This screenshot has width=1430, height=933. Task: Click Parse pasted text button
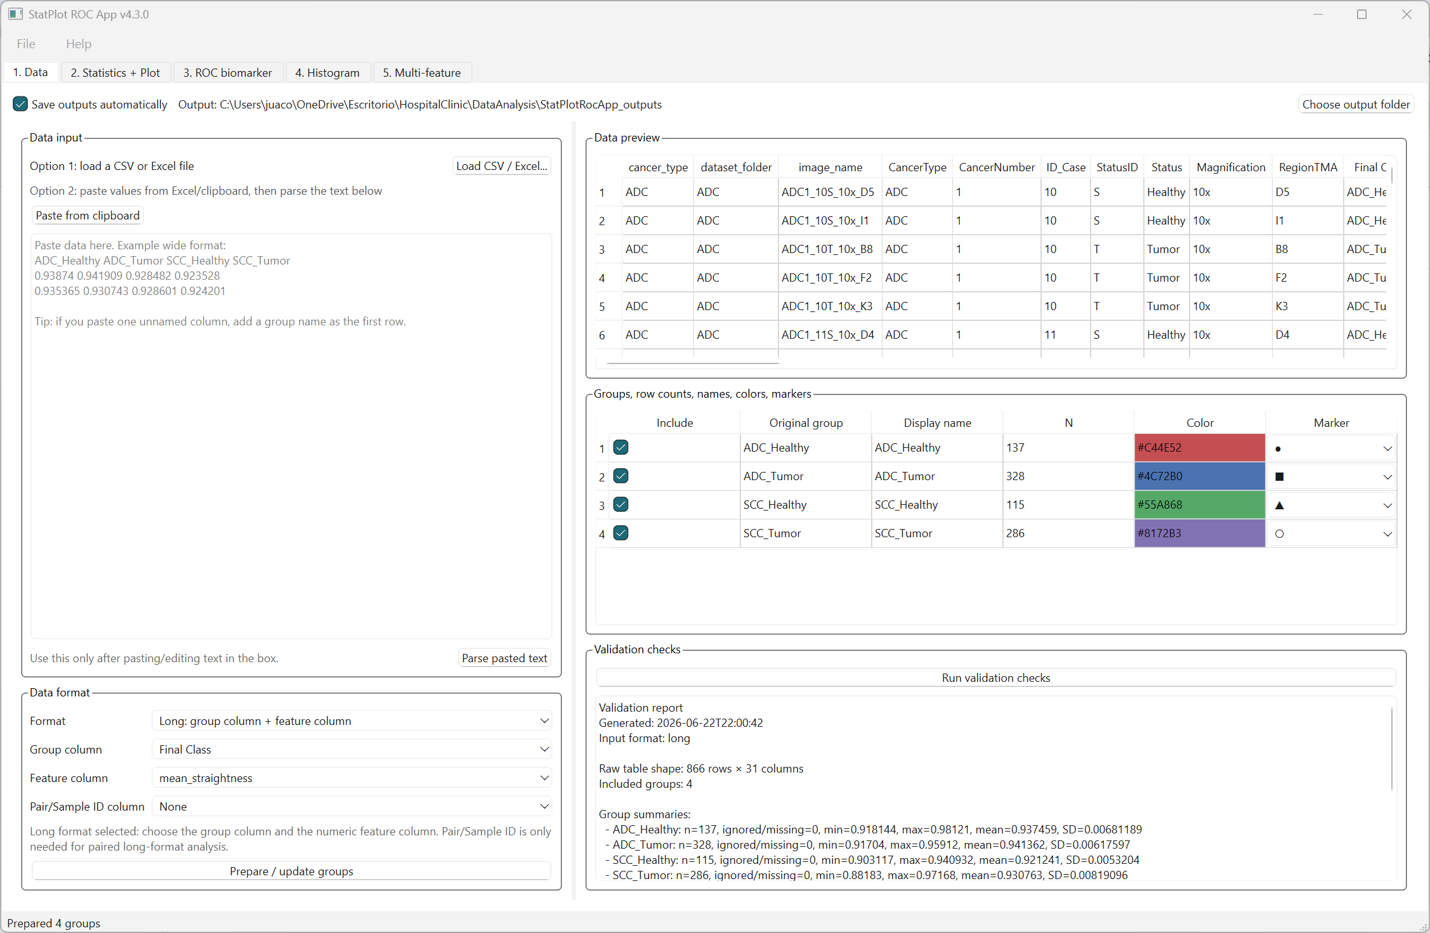(504, 658)
